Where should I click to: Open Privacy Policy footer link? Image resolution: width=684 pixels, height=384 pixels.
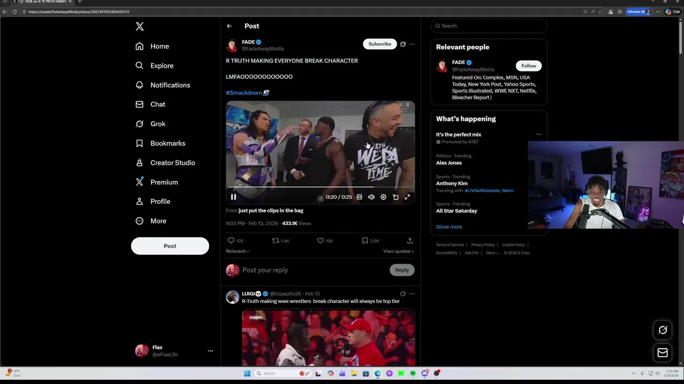(x=483, y=245)
